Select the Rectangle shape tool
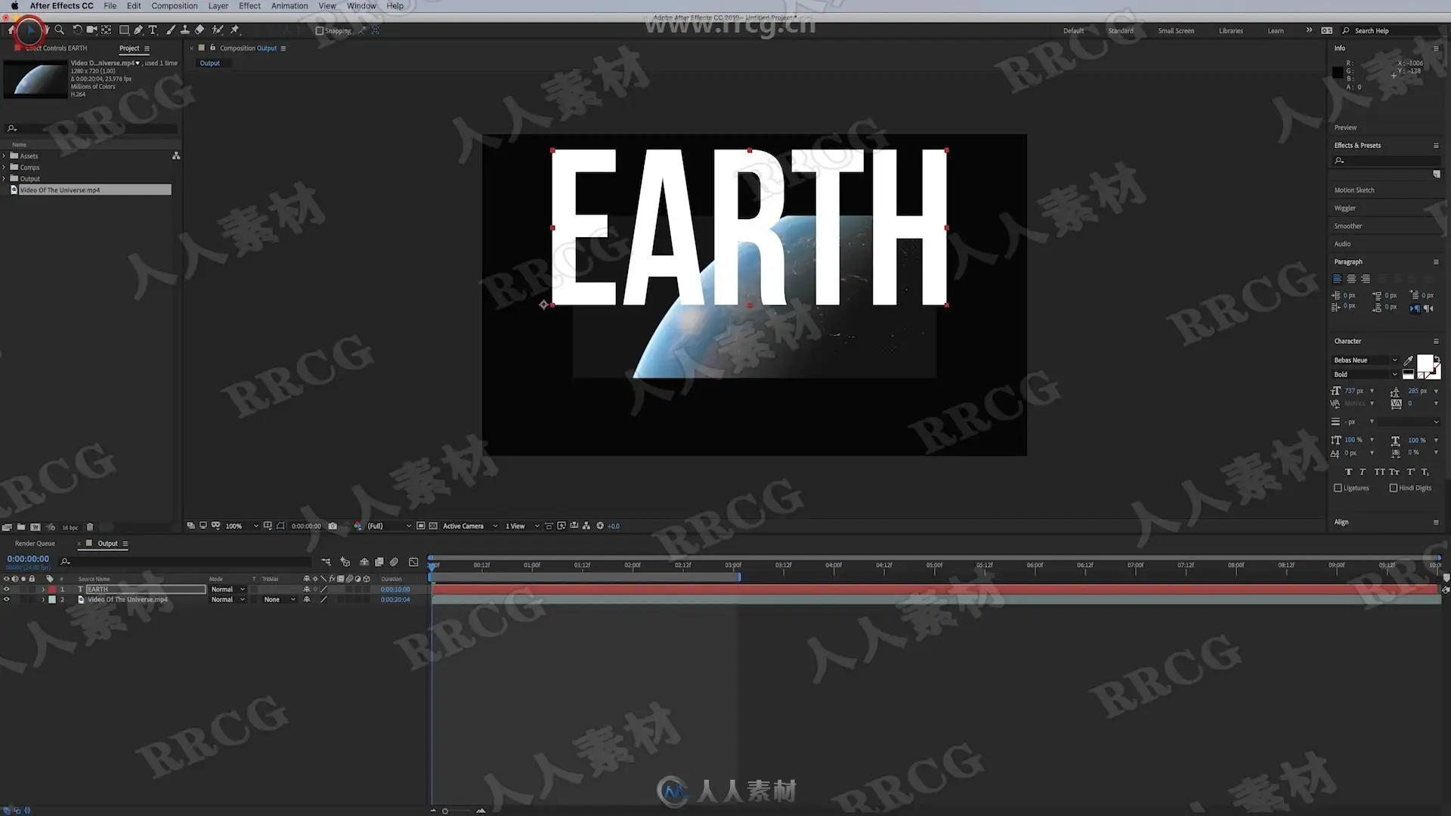The image size is (1451, 816). [x=124, y=30]
